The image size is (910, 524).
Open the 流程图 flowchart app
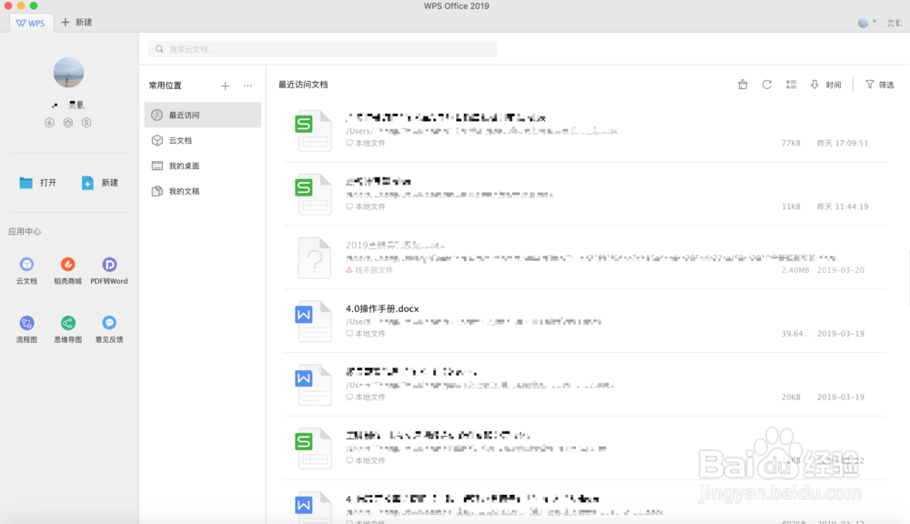click(26, 329)
